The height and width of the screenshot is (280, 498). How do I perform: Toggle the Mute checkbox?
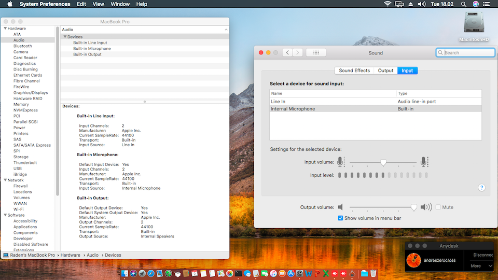pyautogui.click(x=438, y=207)
